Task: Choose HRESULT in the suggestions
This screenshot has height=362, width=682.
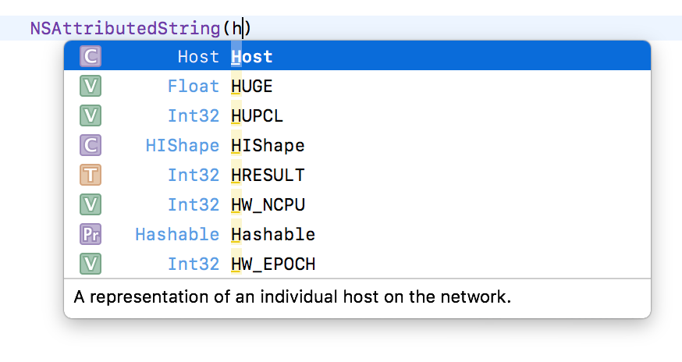Action: click(357, 175)
